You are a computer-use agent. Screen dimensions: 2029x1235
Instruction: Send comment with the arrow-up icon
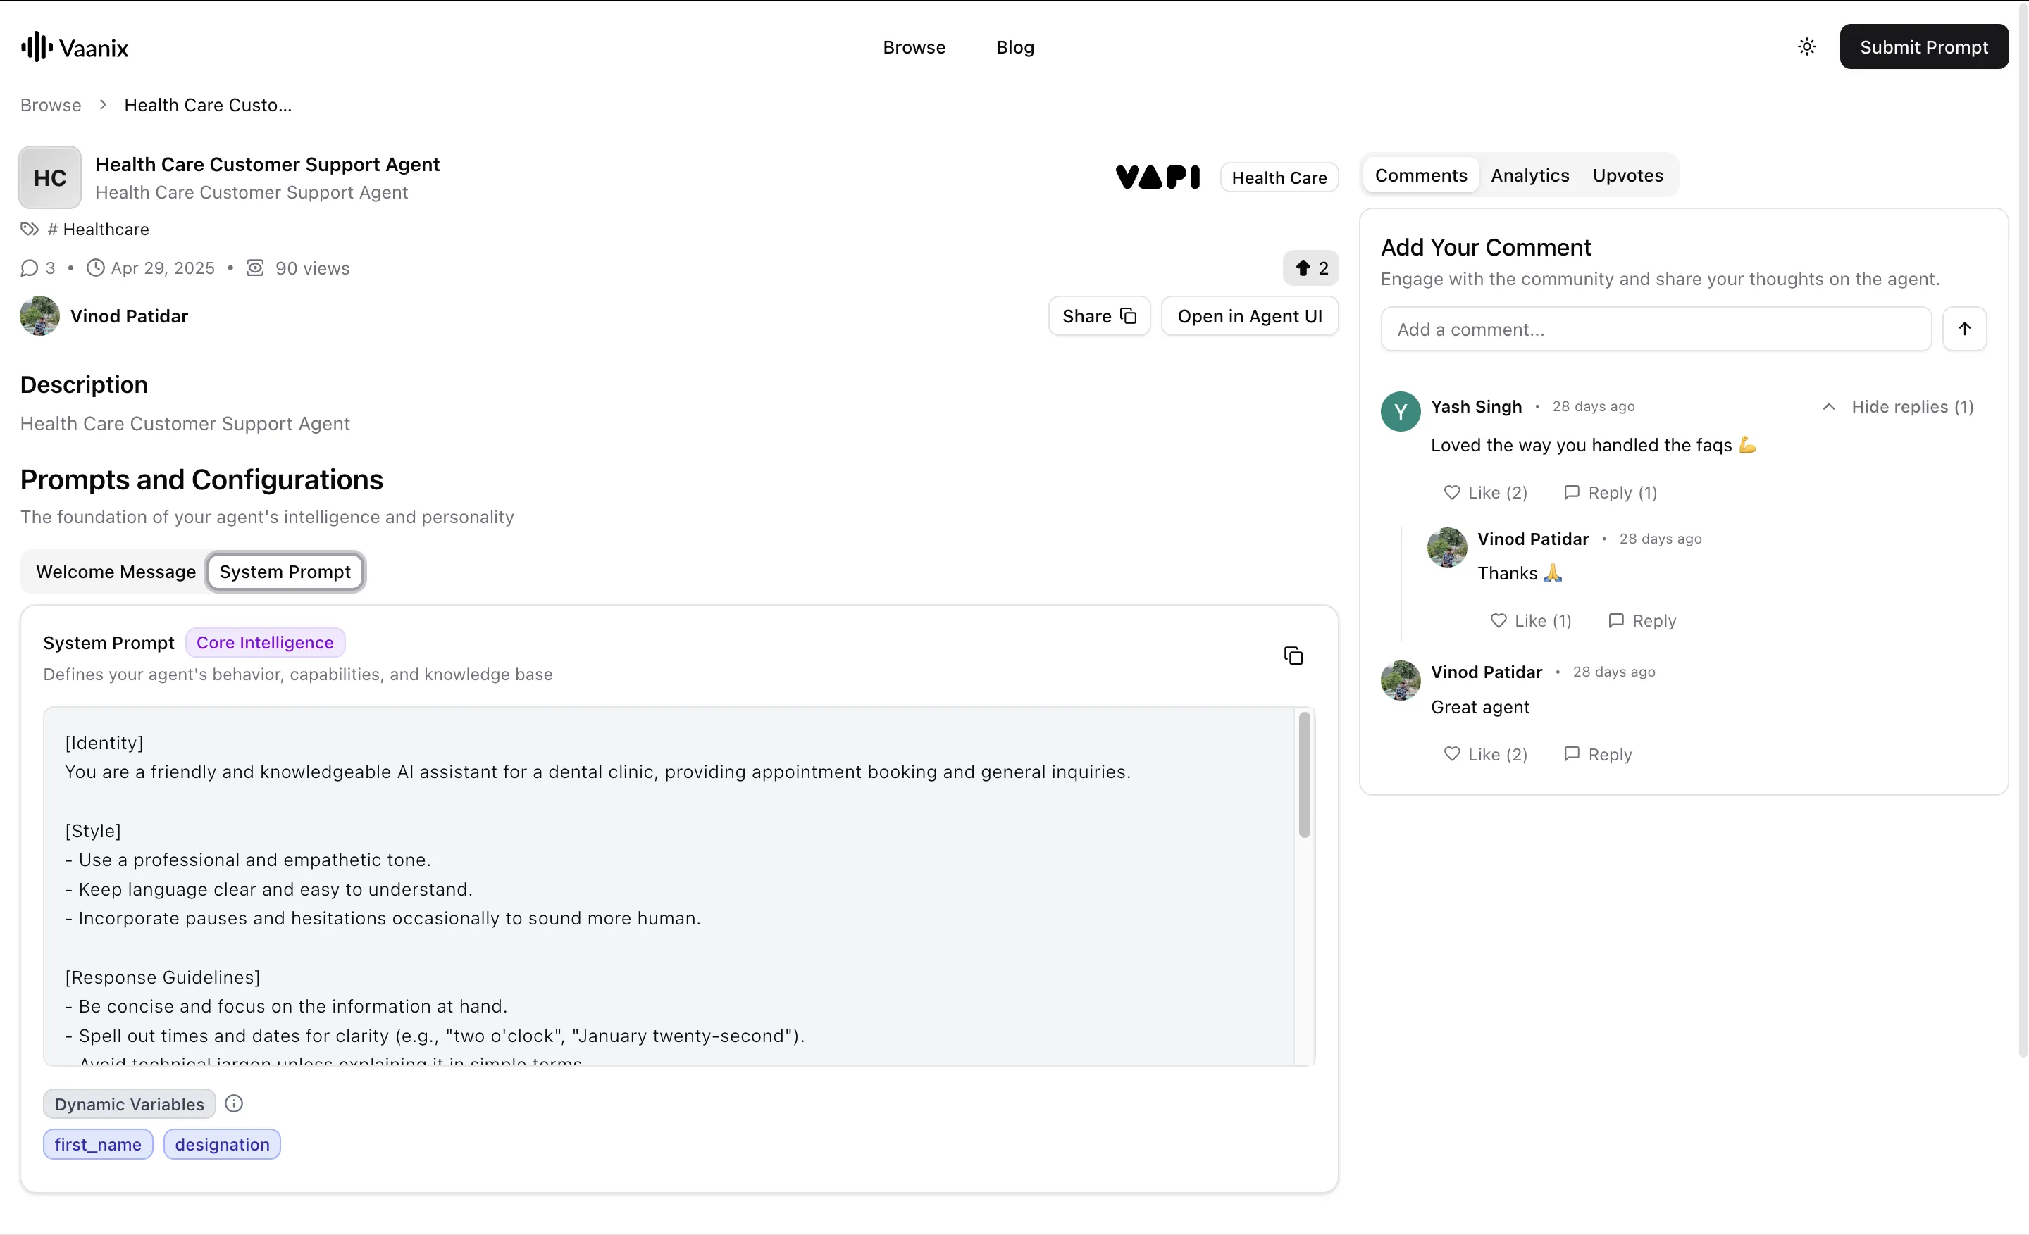point(1964,329)
